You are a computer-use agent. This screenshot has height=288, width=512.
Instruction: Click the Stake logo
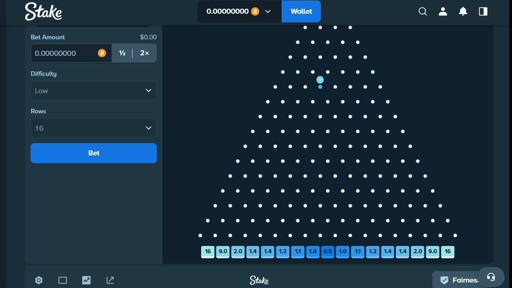pyautogui.click(x=43, y=11)
